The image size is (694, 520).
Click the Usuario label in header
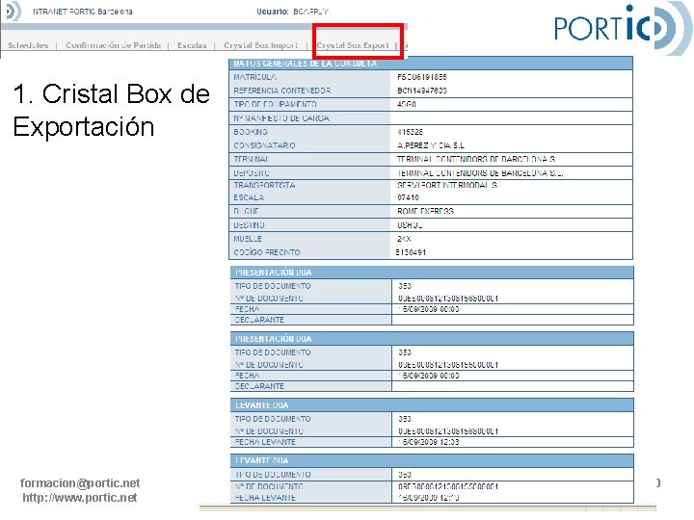pos(273,12)
